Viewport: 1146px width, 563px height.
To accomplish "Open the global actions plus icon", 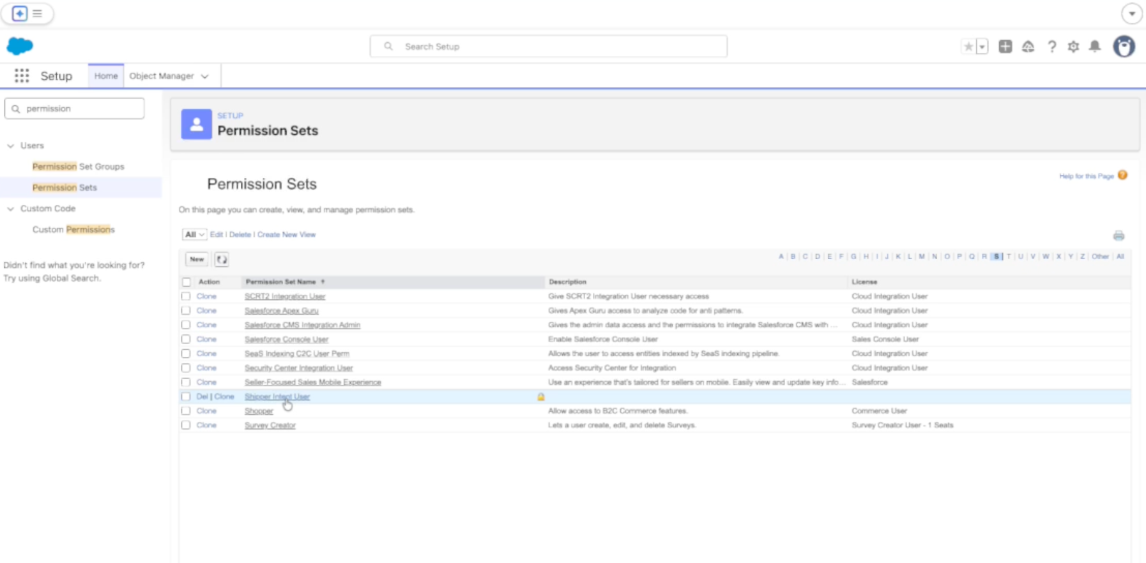I will click(x=1005, y=47).
